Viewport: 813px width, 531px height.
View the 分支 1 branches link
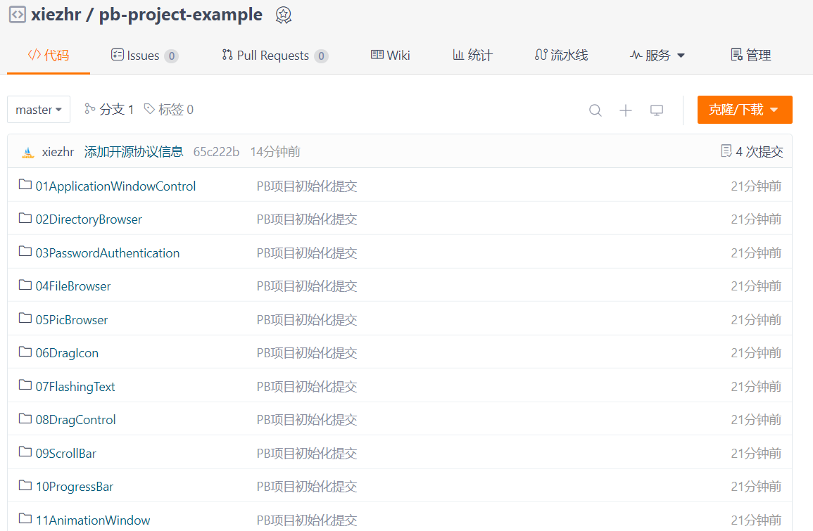(x=109, y=109)
